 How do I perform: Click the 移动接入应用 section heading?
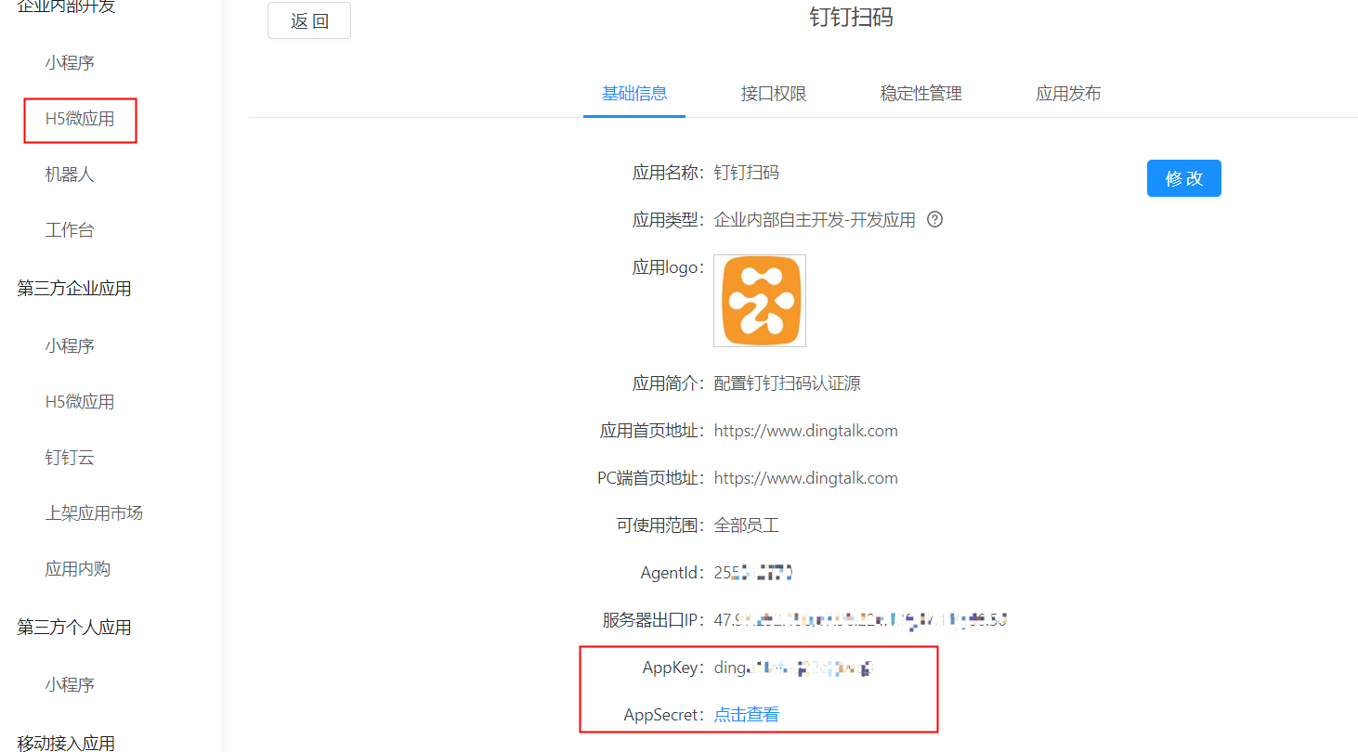[x=66, y=742]
